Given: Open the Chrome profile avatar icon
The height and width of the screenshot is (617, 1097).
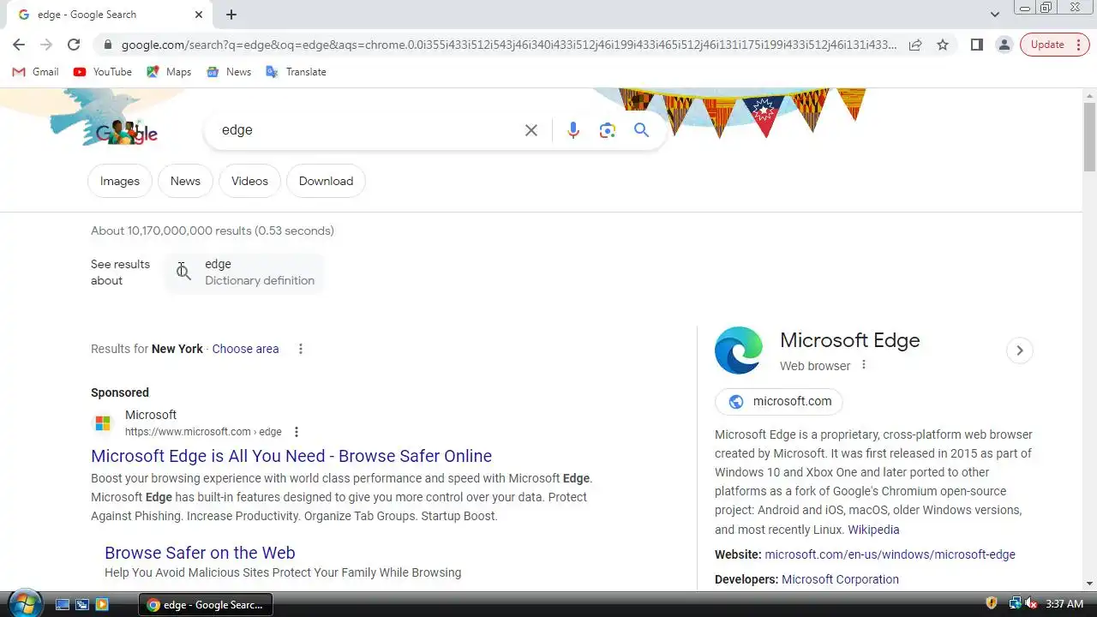Looking at the screenshot, I should pyautogui.click(x=1004, y=45).
